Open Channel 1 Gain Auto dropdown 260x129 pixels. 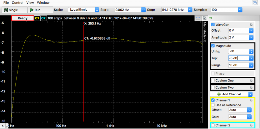[249, 117]
